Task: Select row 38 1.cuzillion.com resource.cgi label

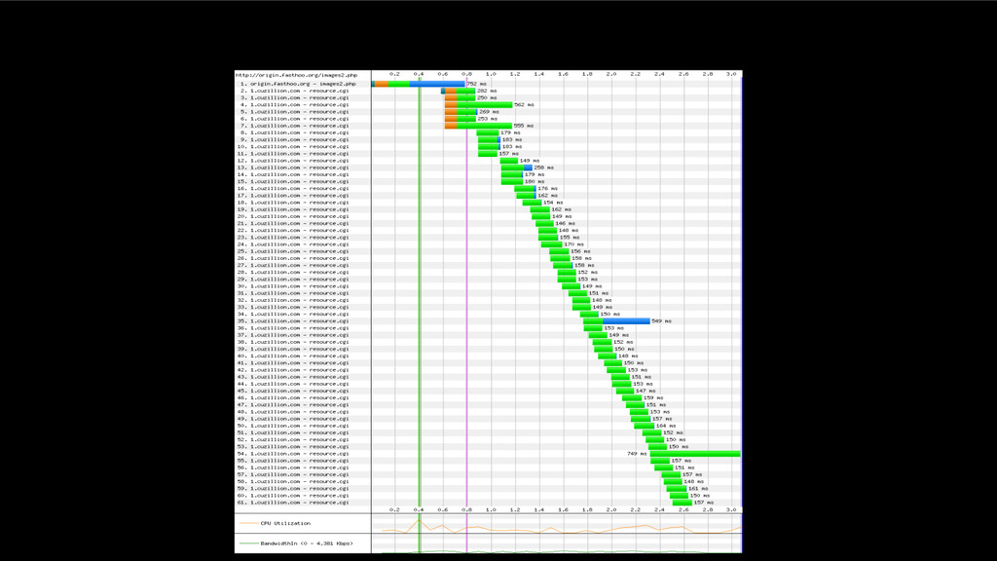Action: click(x=294, y=342)
